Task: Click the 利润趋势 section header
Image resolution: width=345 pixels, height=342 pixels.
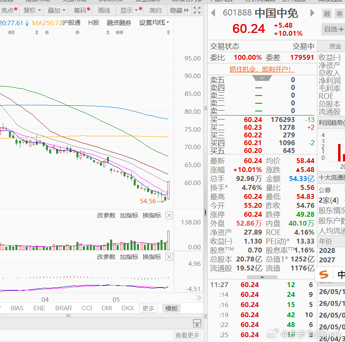Action: tap(332, 123)
